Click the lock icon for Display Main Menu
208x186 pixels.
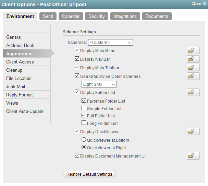(x=193, y=50)
